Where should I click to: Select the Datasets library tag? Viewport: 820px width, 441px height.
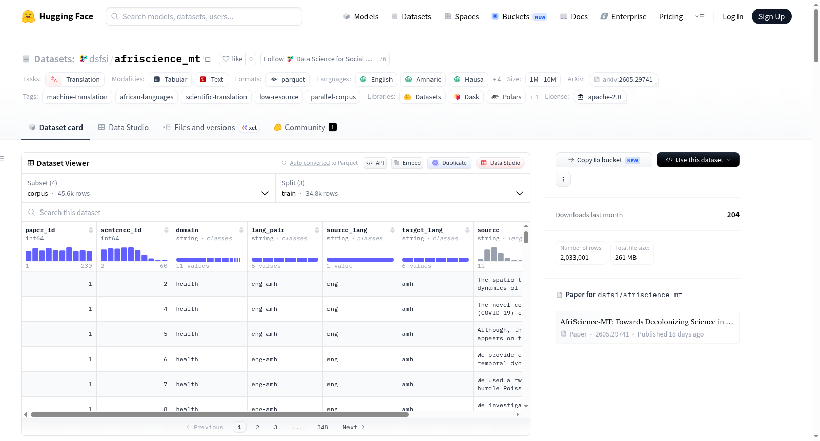[422, 97]
